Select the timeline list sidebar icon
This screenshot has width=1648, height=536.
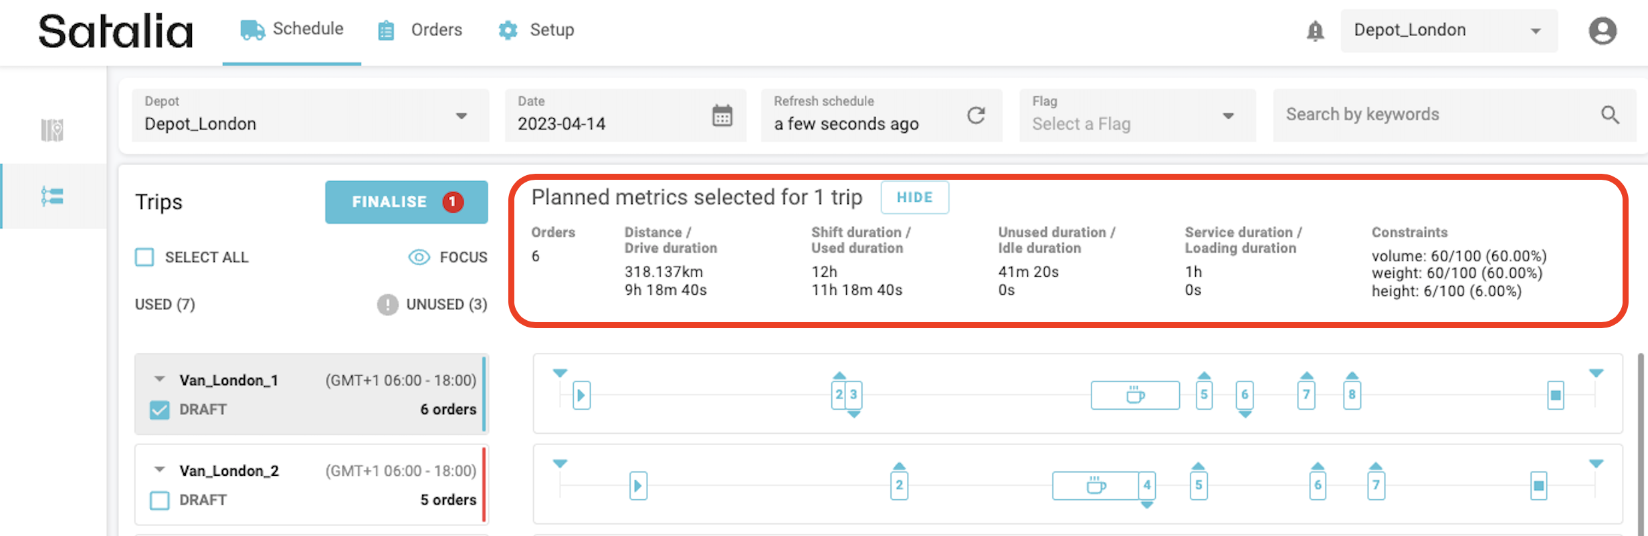tap(52, 196)
